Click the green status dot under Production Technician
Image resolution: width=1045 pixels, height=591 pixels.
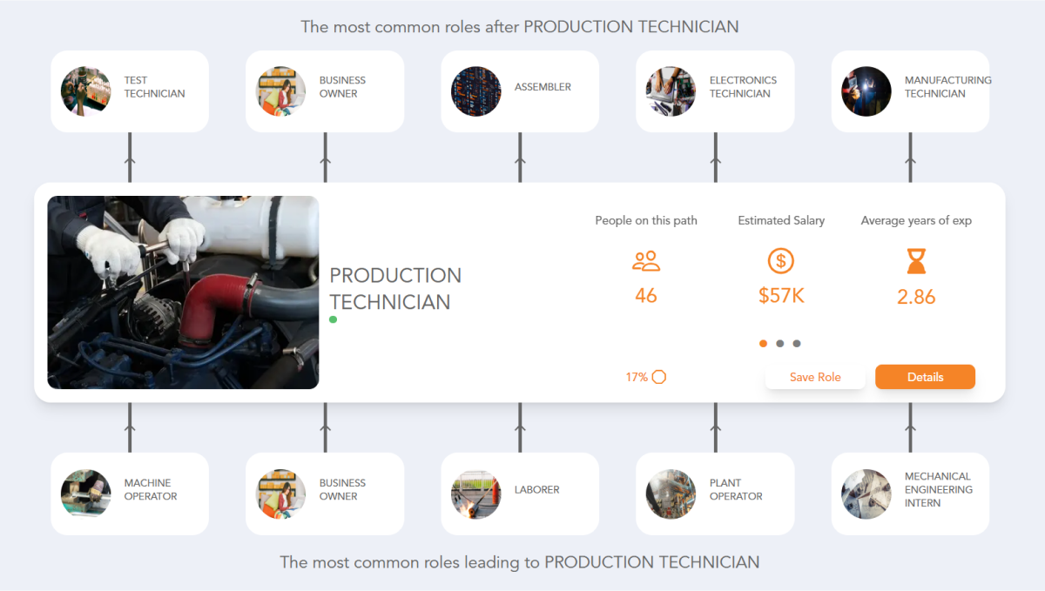[x=333, y=320]
